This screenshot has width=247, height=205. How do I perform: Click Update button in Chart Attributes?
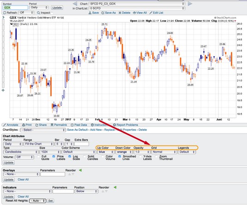(x=9, y=163)
